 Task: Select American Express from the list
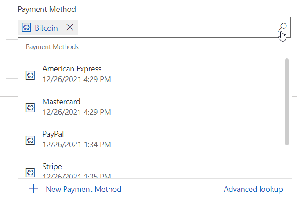coord(151,74)
